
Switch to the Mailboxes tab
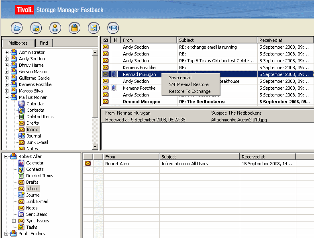18,43
